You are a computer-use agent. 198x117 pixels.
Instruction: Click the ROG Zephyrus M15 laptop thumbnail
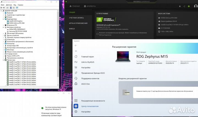[x=123, y=56]
